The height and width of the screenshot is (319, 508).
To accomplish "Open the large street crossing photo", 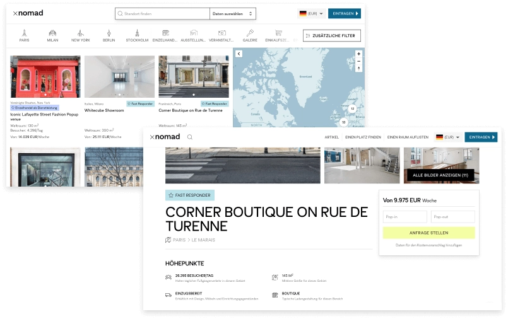I will 243,166.
